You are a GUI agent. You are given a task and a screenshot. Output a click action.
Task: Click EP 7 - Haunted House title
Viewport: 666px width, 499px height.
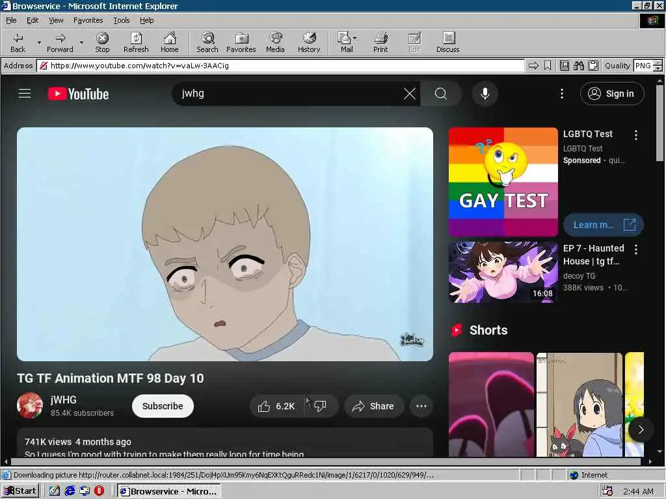point(594,255)
